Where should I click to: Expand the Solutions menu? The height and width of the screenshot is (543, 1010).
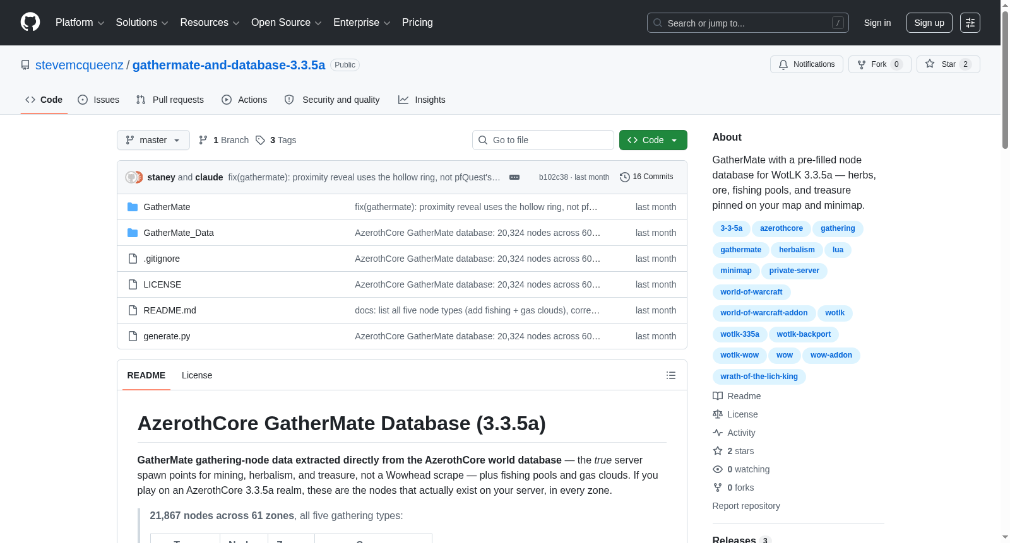pos(142,23)
